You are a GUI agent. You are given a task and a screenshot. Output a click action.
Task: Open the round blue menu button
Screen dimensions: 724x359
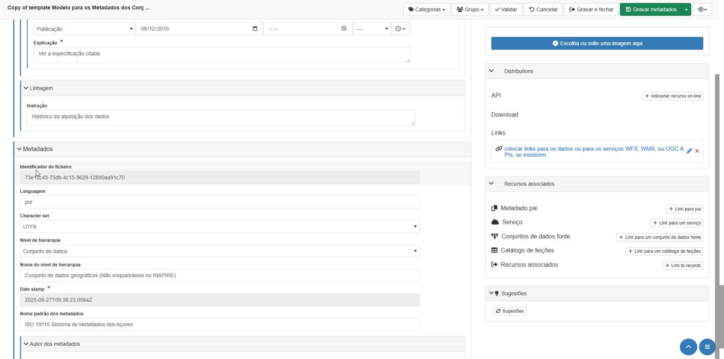(707, 347)
